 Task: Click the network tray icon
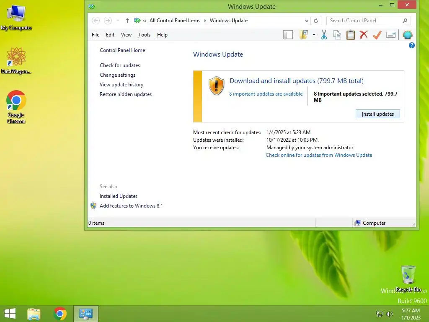(380, 314)
